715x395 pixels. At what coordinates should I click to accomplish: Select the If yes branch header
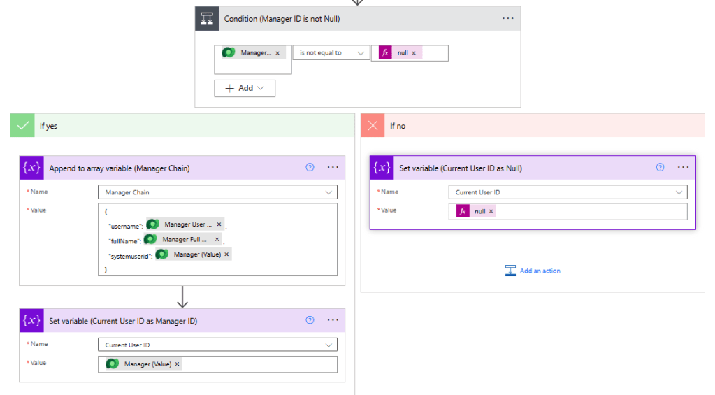(x=182, y=126)
